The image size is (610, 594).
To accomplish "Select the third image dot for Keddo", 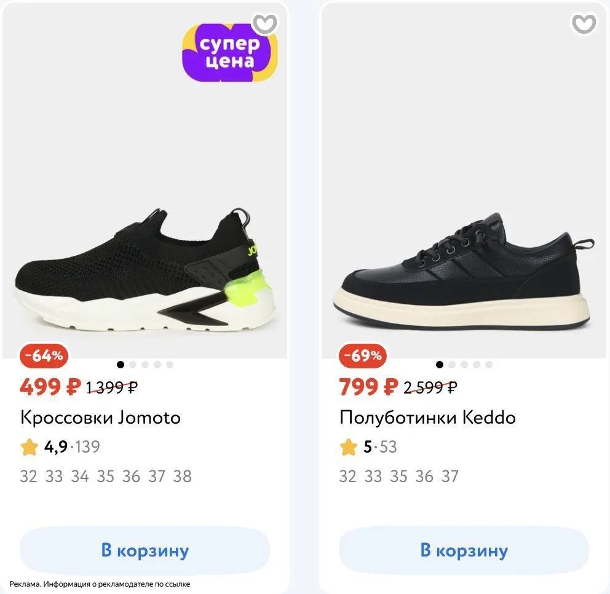I will [x=464, y=365].
